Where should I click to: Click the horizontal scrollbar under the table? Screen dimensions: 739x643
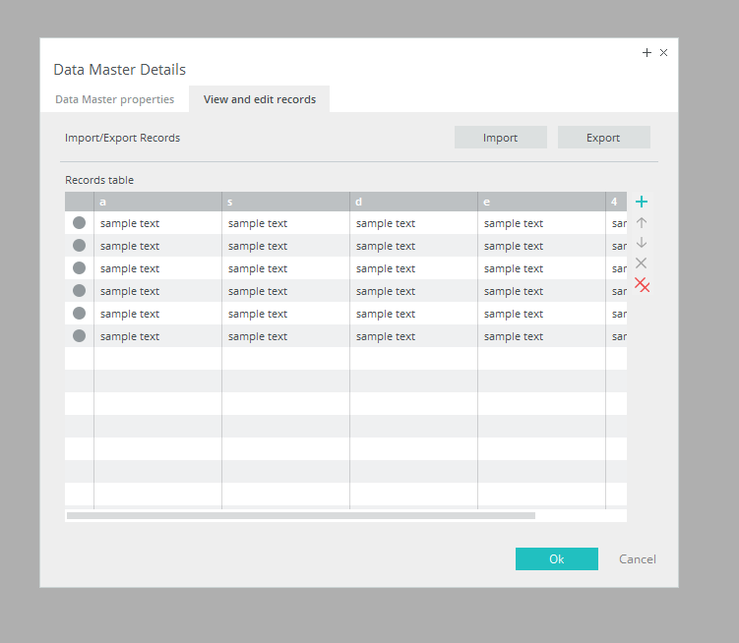301,515
